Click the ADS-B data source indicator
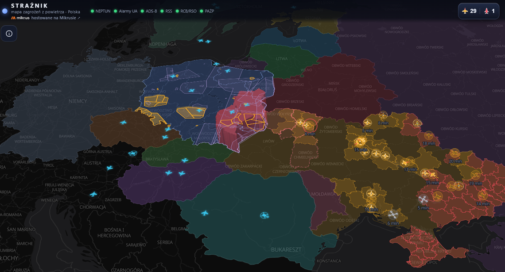 (149, 11)
